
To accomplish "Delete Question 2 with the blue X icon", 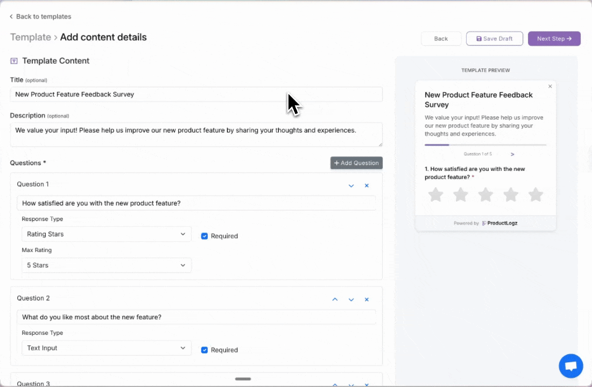I will point(367,299).
